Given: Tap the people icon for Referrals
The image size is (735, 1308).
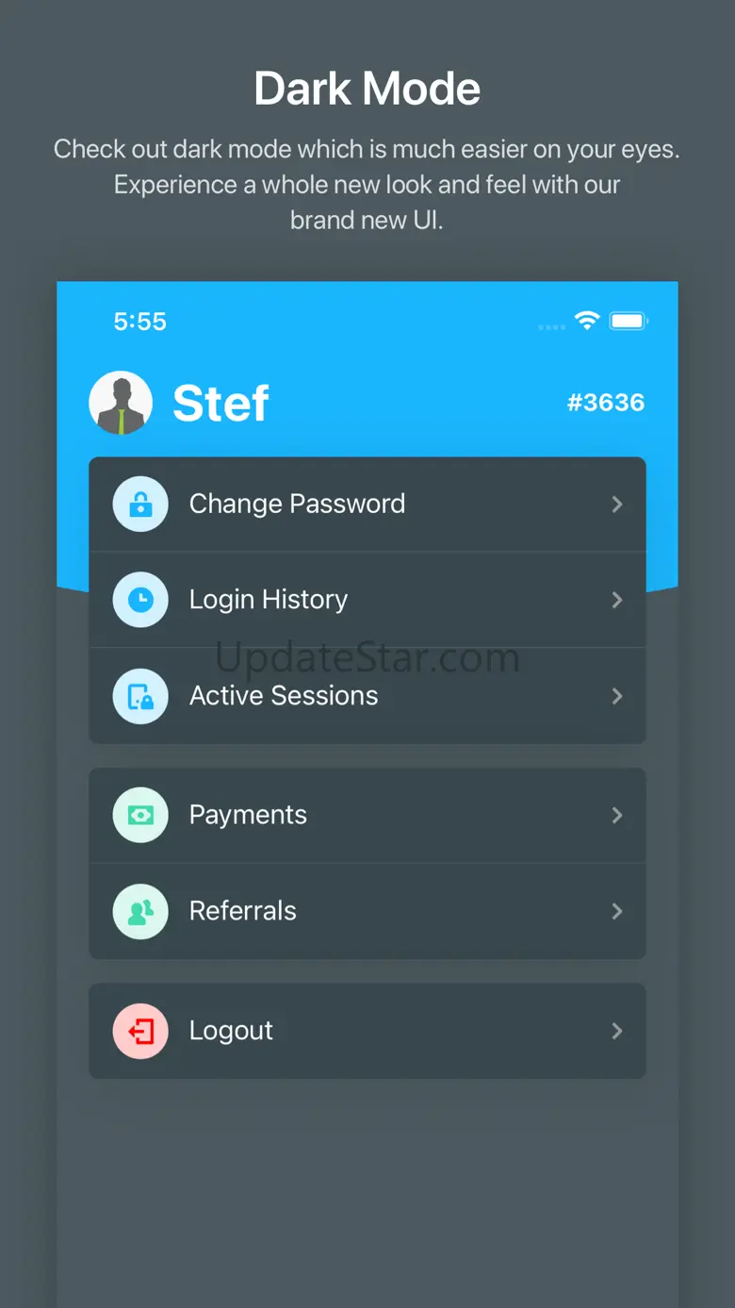Looking at the screenshot, I should (x=140, y=911).
